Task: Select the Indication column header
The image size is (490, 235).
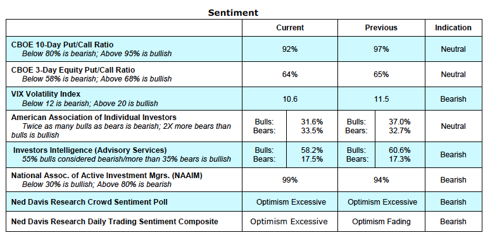Action: [x=453, y=28]
